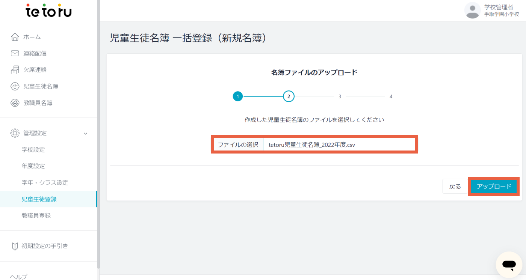Click the chair icon for 欠席連絡
526x280 pixels.
pyautogui.click(x=15, y=69)
